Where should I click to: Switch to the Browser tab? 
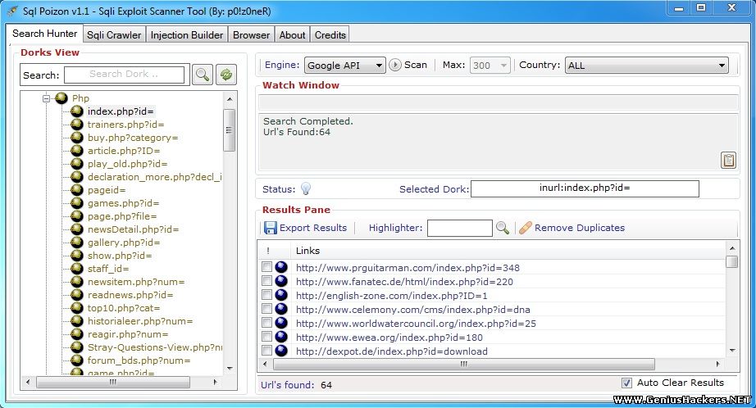point(251,35)
